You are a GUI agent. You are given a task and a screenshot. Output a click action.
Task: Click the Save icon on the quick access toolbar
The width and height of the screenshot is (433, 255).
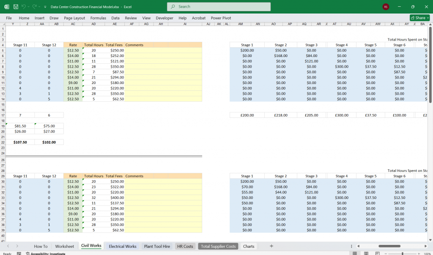click(x=15, y=6)
